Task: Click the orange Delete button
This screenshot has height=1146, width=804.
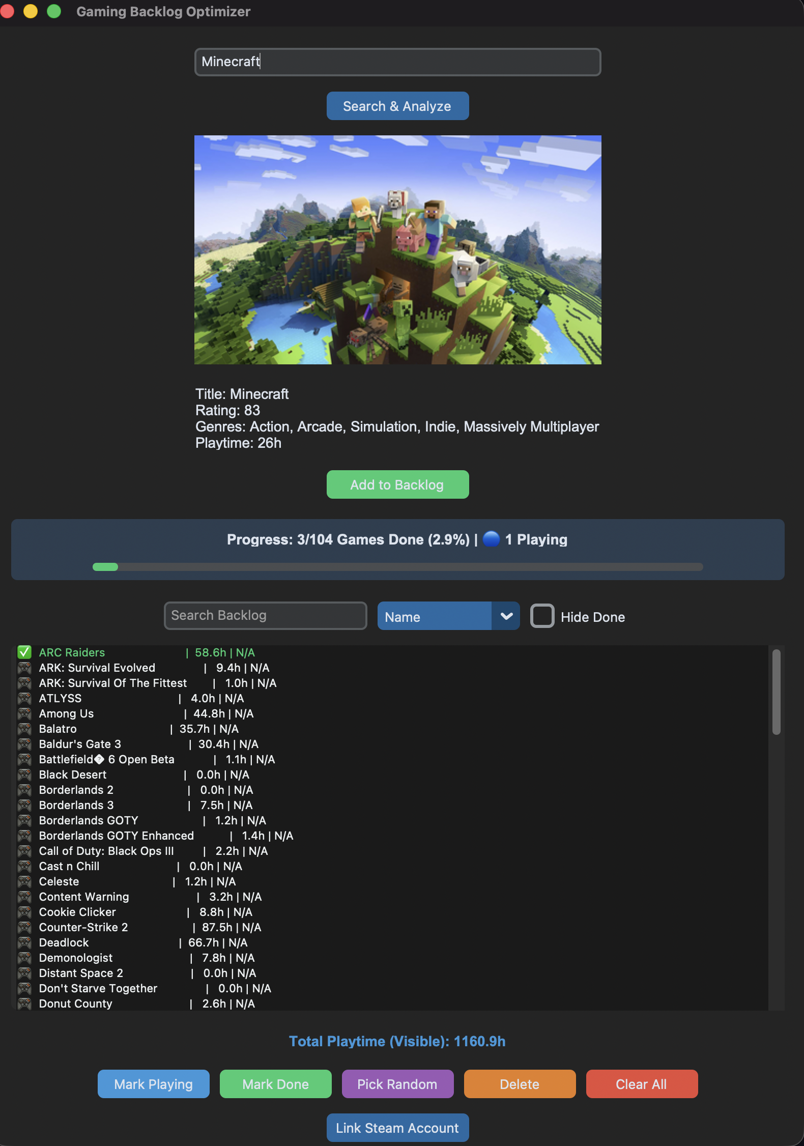Action: point(520,1084)
